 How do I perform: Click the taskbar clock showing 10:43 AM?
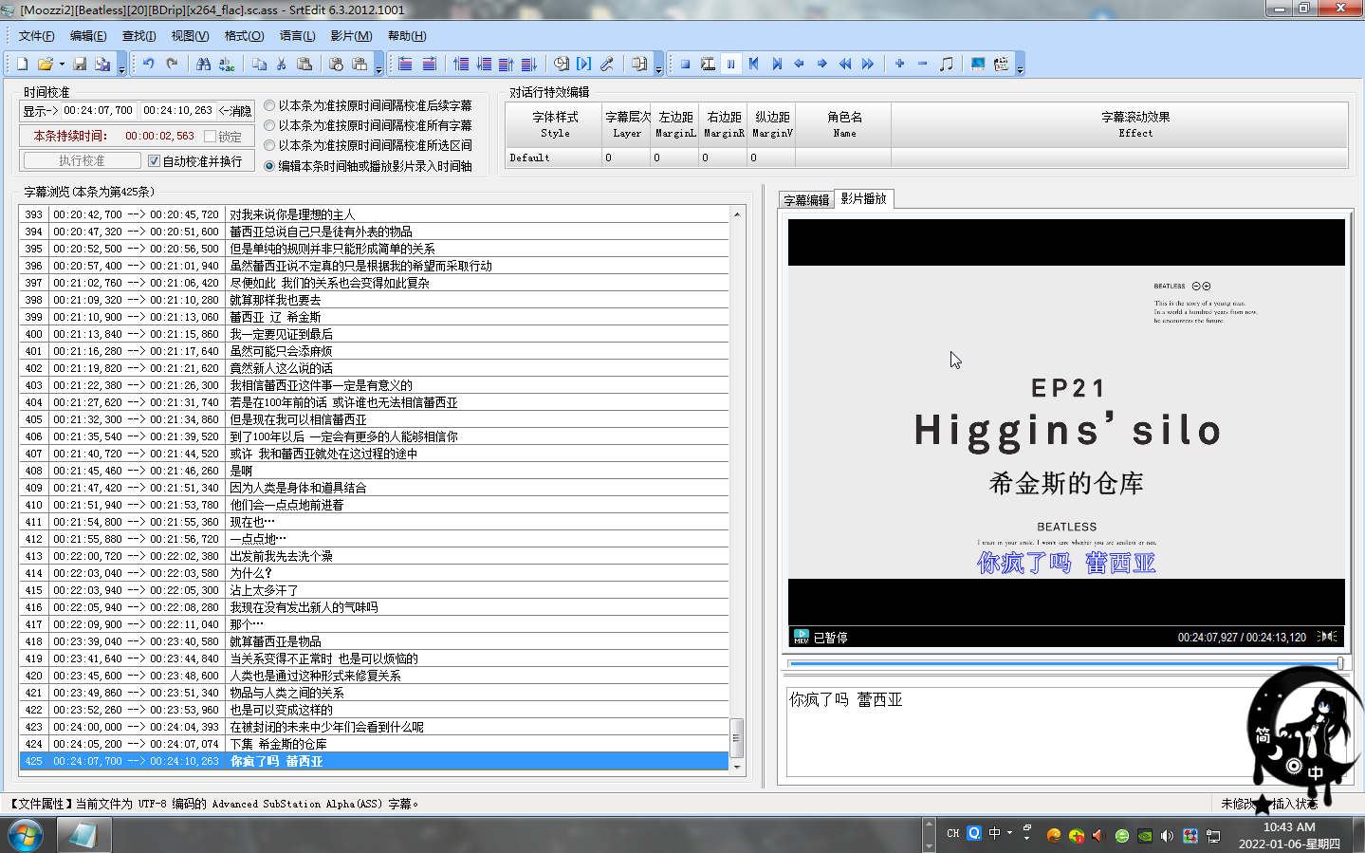point(1289,827)
